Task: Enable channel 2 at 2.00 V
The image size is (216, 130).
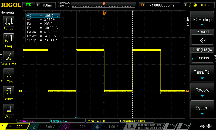Action: click(x=45, y=126)
